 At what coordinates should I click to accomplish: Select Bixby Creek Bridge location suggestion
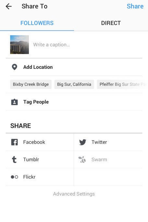31,84
